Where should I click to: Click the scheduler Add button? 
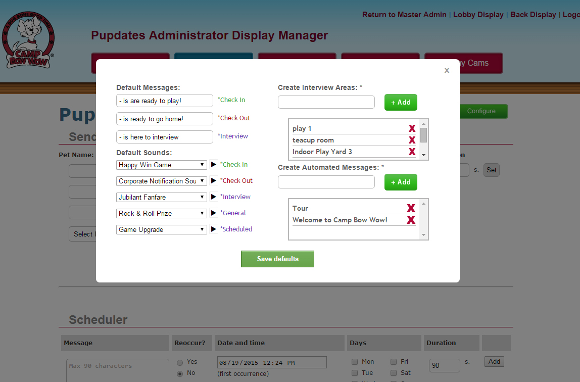point(494,362)
